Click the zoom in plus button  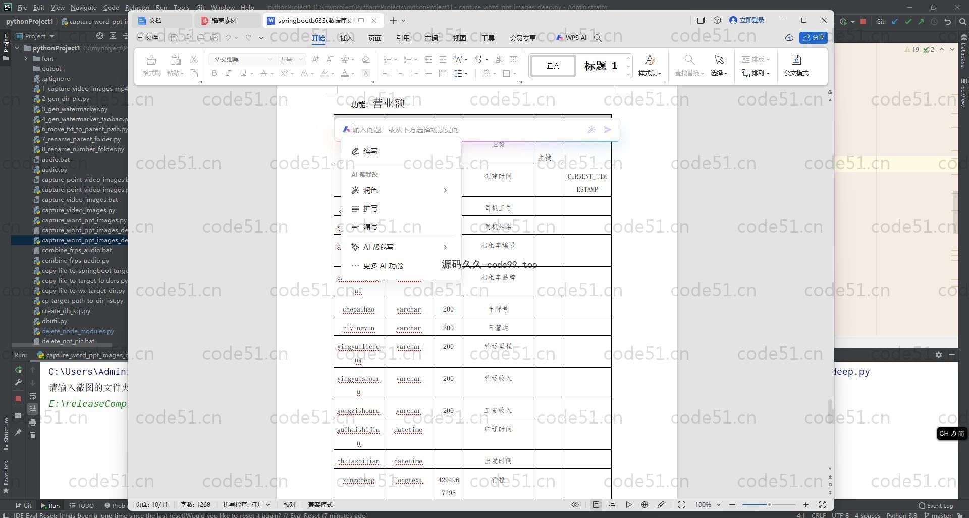click(806, 505)
